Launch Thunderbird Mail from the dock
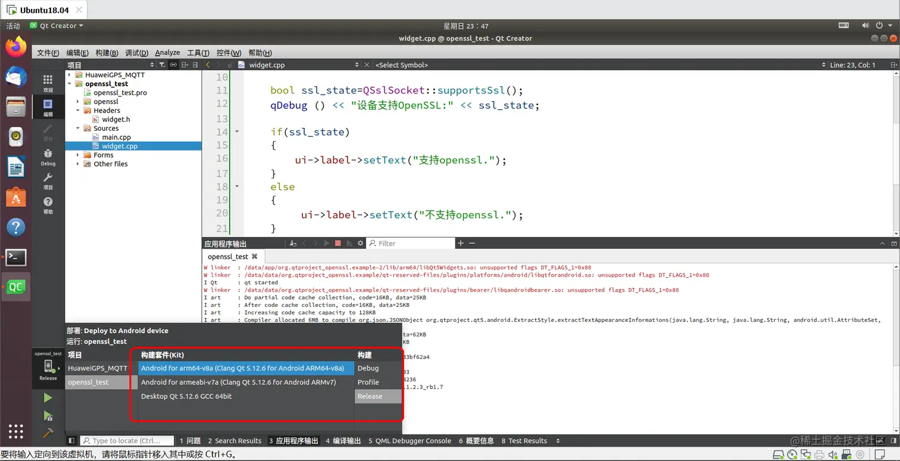Image resolution: width=900 pixels, height=461 pixels. 16,77
